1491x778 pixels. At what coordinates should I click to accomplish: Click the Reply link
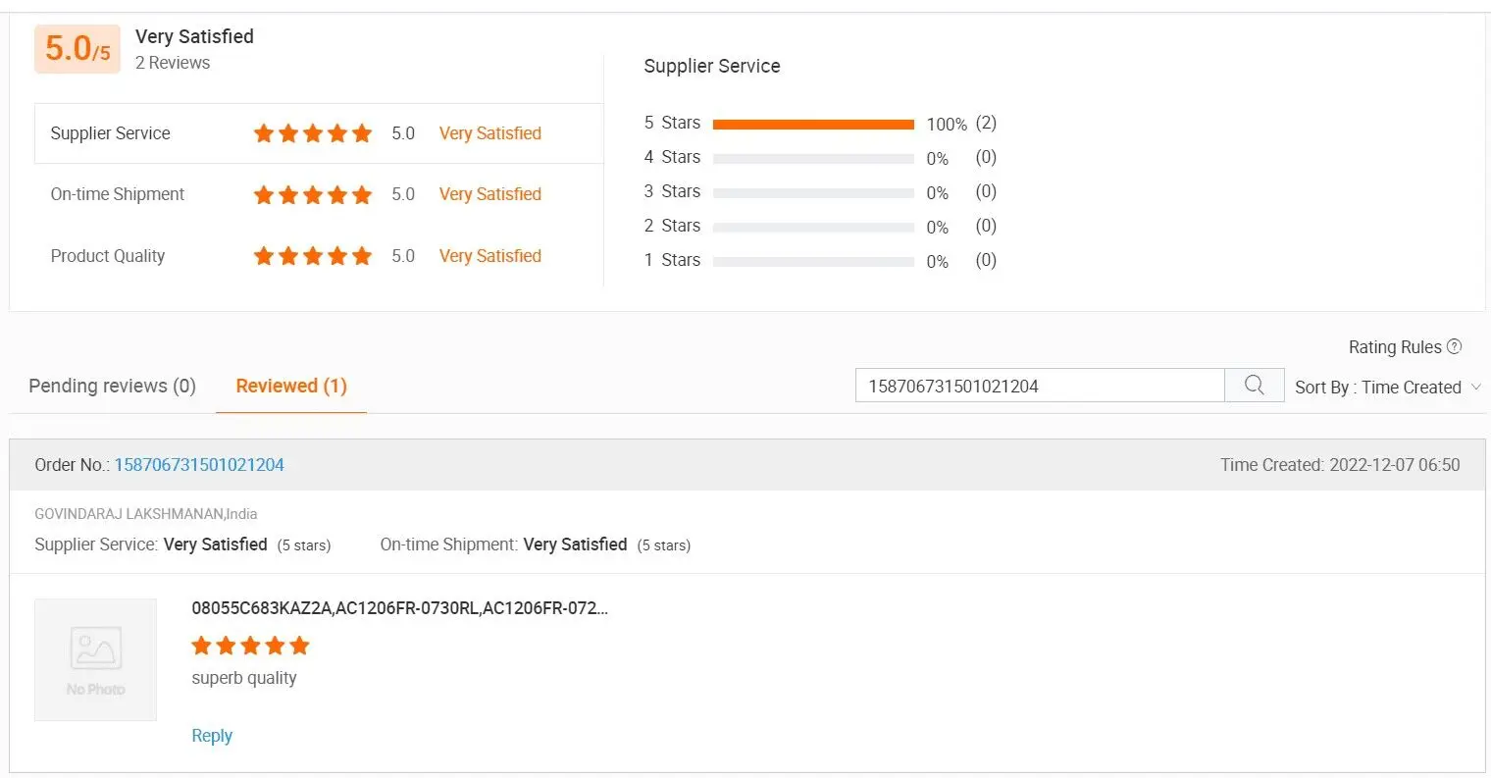(x=212, y=736)
